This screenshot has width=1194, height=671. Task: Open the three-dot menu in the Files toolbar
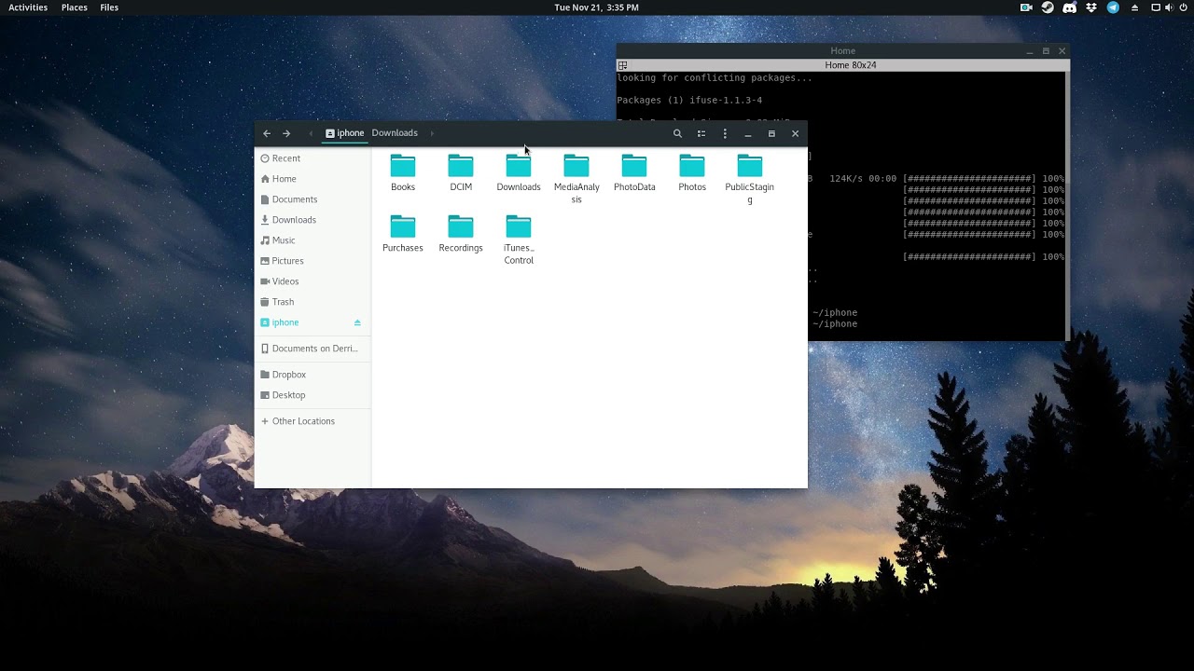725,133
